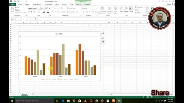Switch to the INSERT ribbon tab

tap(27, 4)
